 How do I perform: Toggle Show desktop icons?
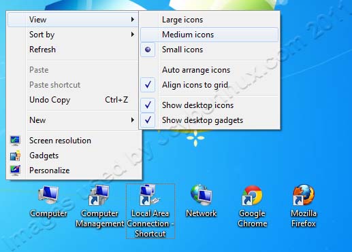coord(209,105)
